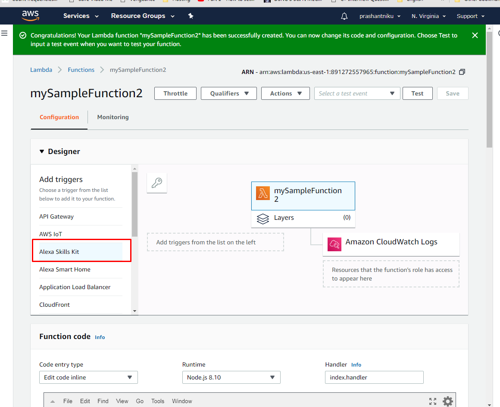Click the page vertical scrollbar thumb
The width and height of the screenshot is (500, 407).
point(490,90)
